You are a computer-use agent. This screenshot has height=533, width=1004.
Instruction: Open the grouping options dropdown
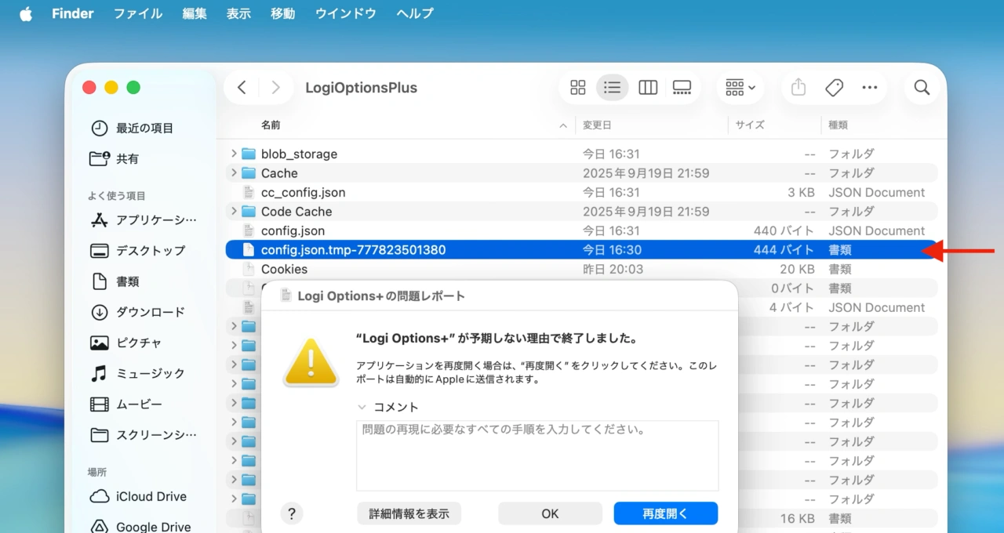pos(738,87)
